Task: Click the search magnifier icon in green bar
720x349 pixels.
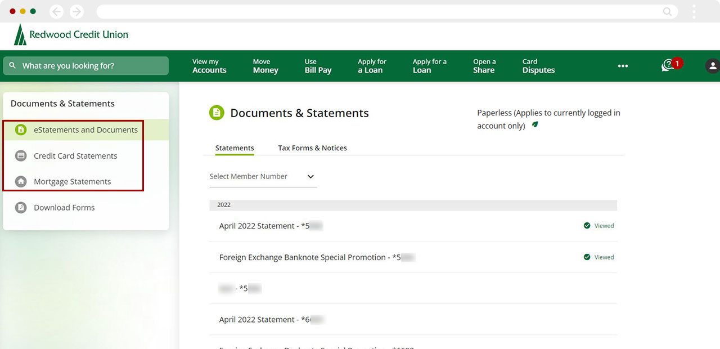Action: pyautogui.click(x=12, y=66)
